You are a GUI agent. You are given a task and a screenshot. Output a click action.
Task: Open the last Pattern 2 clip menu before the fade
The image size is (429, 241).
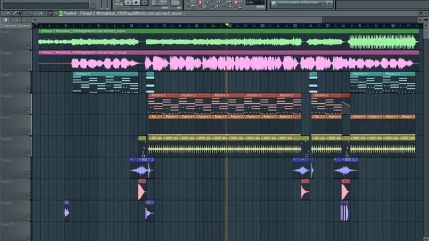[x=313, y=95]
